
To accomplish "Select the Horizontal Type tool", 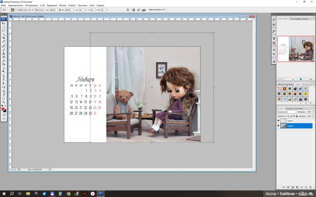I will click(x=4, y=79).
